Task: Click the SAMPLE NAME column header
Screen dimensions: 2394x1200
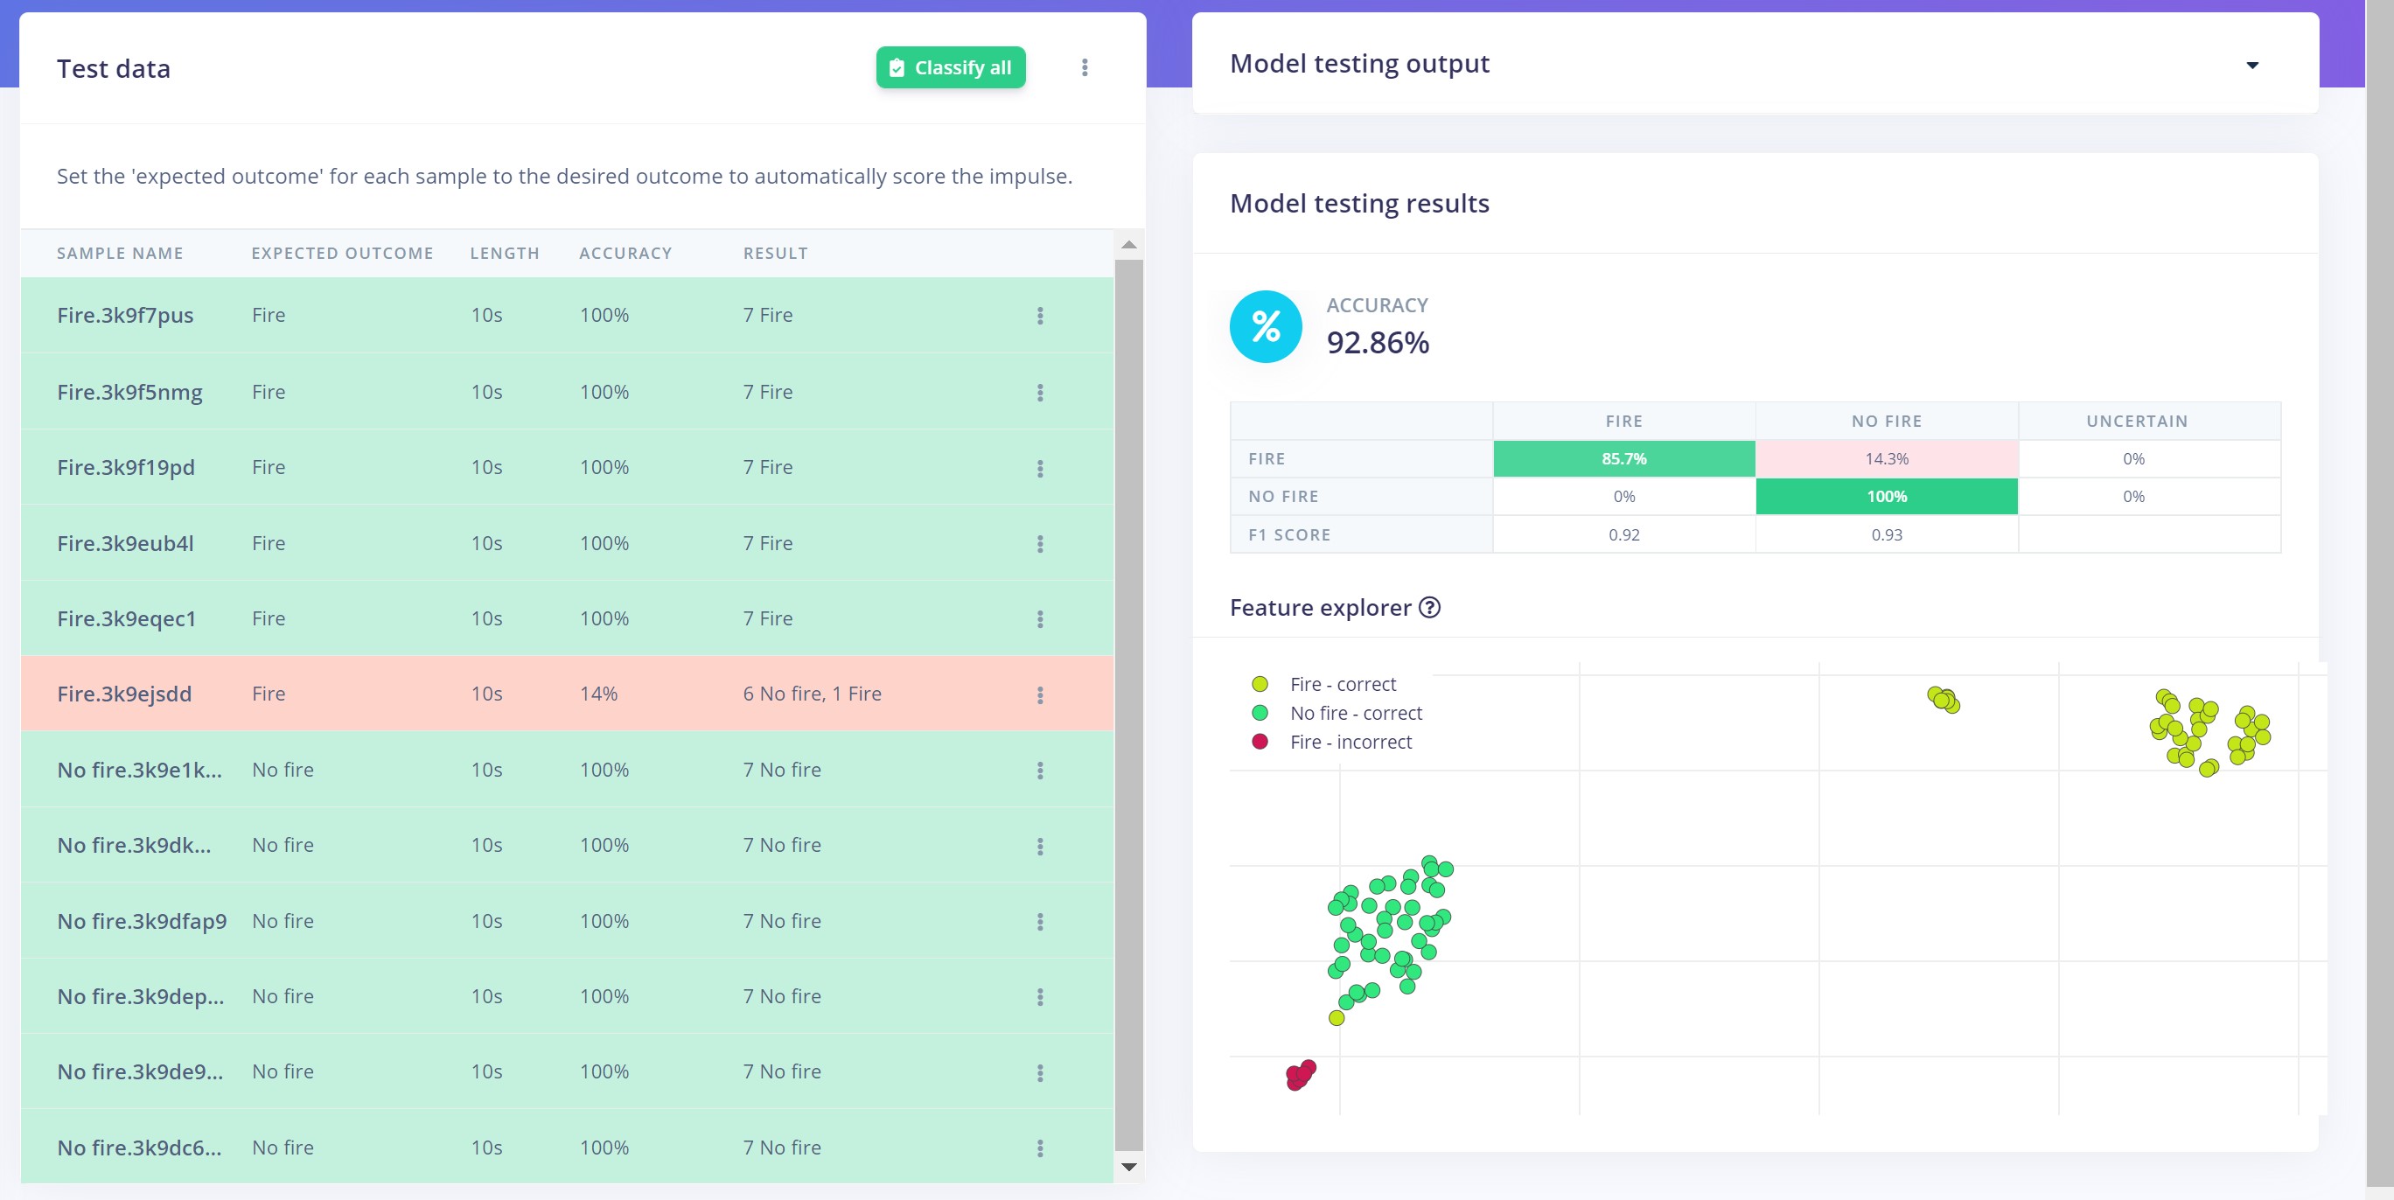Action: click(x=120, y=254)
